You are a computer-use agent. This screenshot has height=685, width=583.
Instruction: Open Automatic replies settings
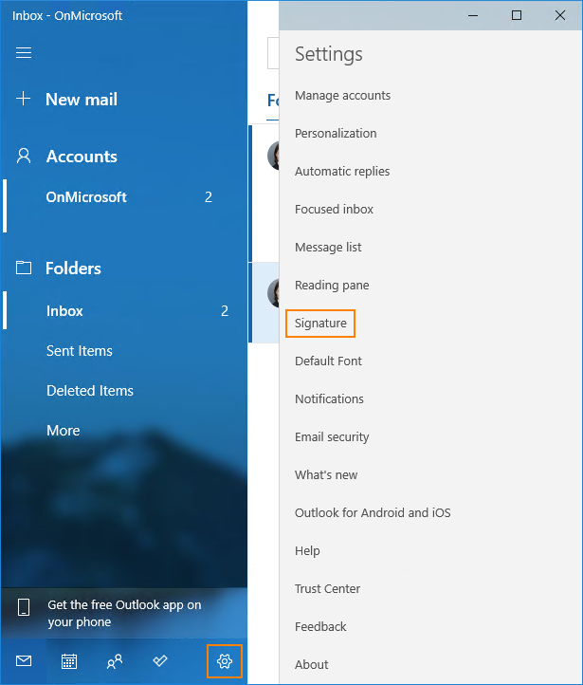click(342, 171)
